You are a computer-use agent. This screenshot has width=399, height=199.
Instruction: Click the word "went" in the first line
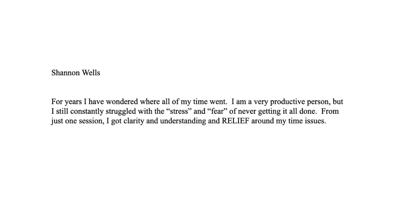point(217,101)
